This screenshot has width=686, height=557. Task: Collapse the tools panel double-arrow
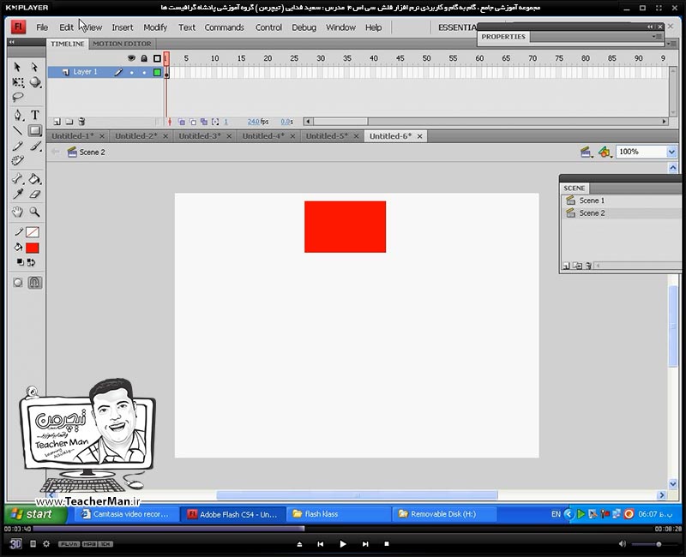tap(11, 42)
